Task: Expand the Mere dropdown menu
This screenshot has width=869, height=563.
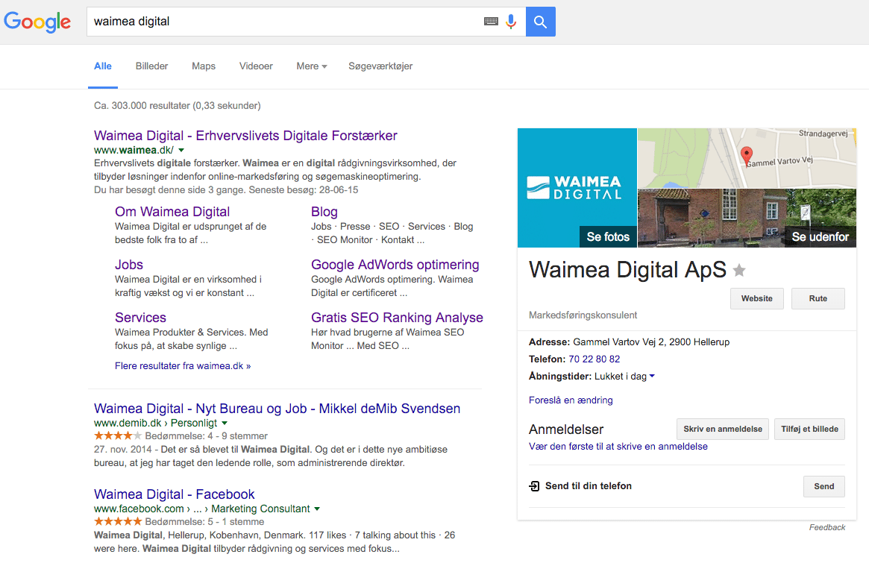Action: coord(312,66)
